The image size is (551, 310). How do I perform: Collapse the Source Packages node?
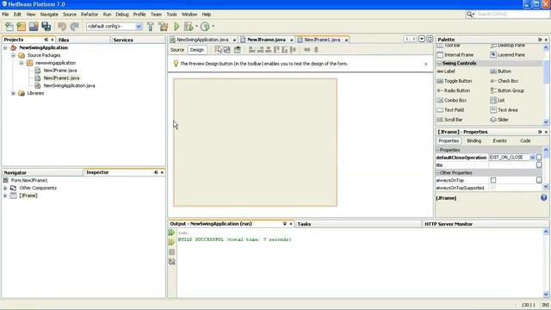point(14,55)
